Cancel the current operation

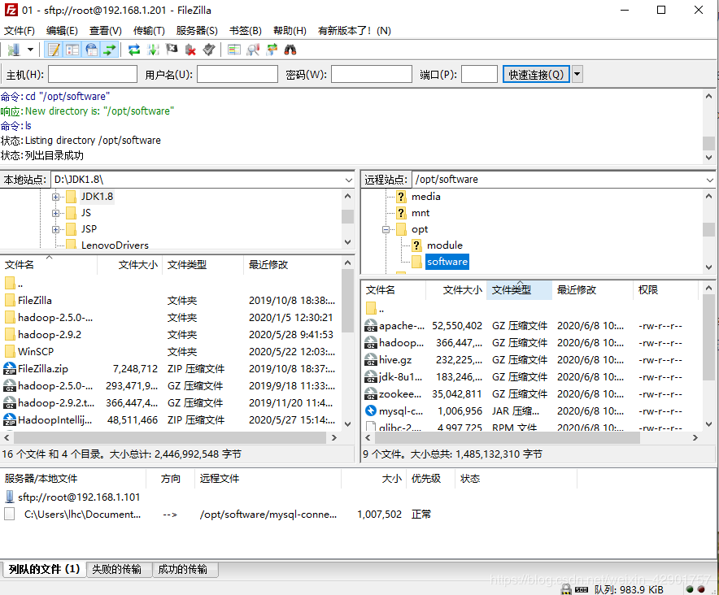(172, 50)
